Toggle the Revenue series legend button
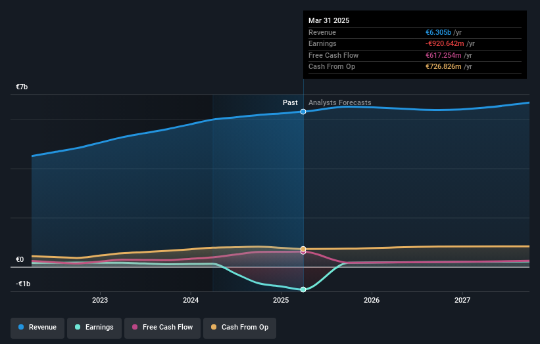This screenshot has width=540, height=344. click(37, 328)
